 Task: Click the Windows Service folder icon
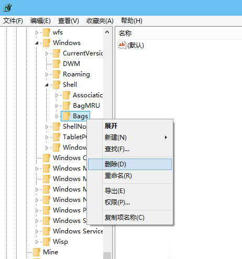(x=47, y=231)
